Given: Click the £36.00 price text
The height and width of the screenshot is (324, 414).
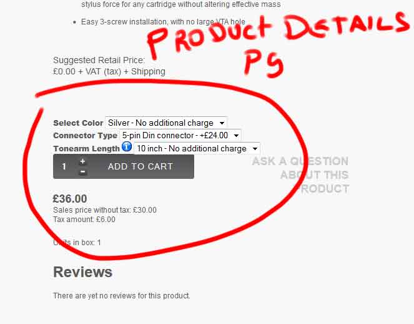Looking at the screenshot, I should tap(70, 199).
